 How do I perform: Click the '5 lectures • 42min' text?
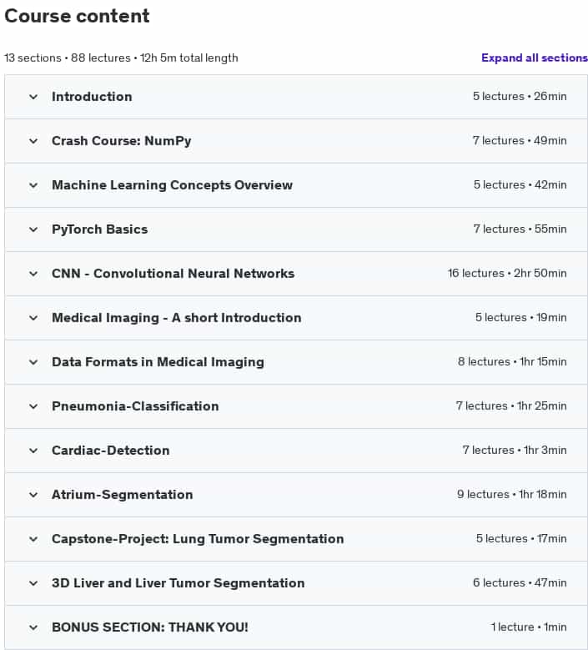[x=520, y=184]
